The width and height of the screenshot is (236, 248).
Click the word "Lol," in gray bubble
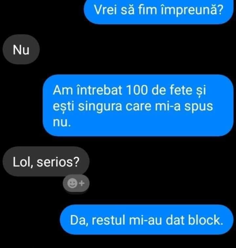tap(23, 162)
